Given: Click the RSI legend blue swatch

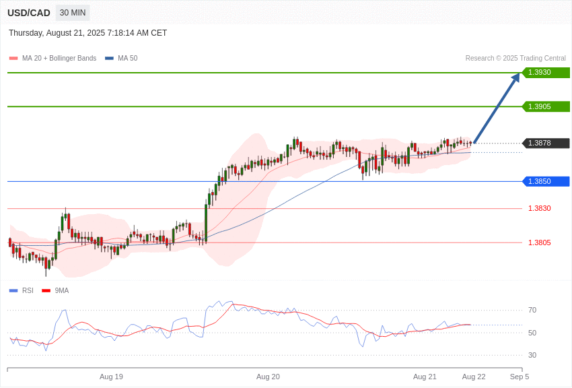Looking at the screenshot, I should [x=13, y=291].
